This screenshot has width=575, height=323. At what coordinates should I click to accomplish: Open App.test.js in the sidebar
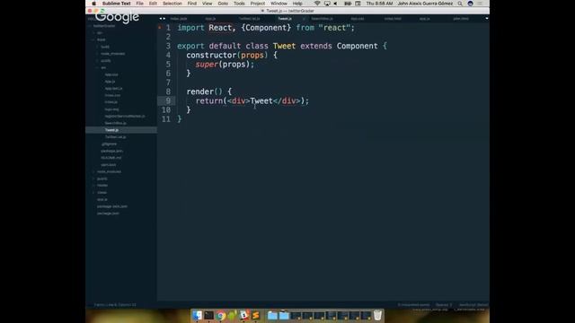(113, 89)
